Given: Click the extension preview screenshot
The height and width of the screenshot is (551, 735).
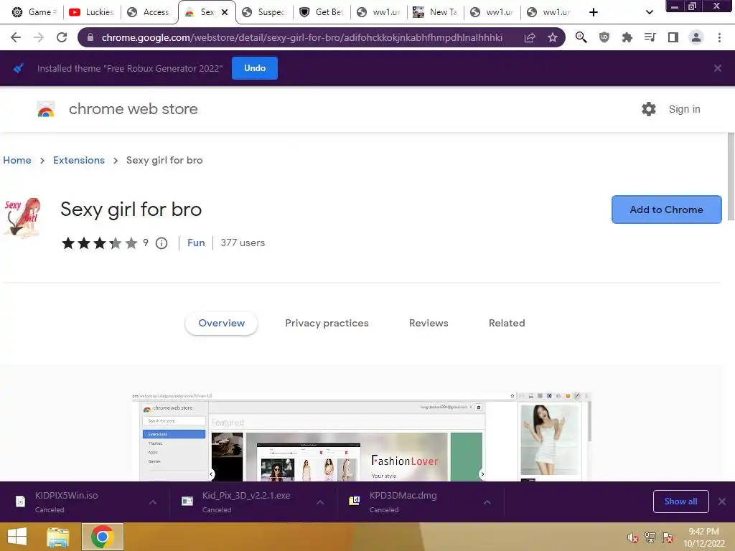Looking at the screenshot, I should click(x=361, y=437).
